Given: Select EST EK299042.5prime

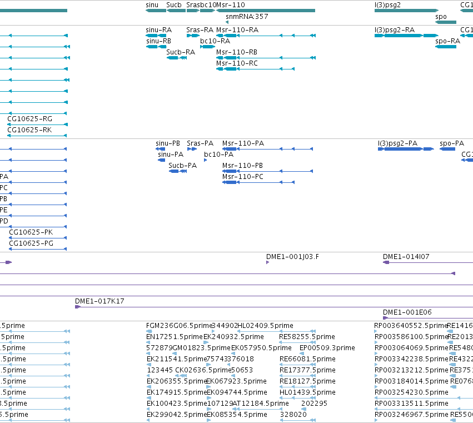Looking at the screenshot, I should (x=177, y=415).
